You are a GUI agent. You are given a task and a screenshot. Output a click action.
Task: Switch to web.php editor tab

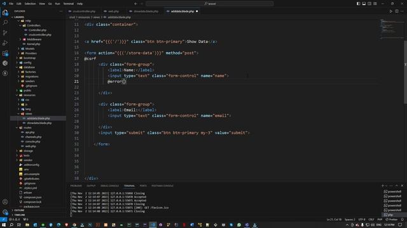click(113, 11)
